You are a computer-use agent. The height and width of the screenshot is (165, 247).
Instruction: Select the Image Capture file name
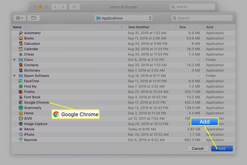tap(36, 124)
